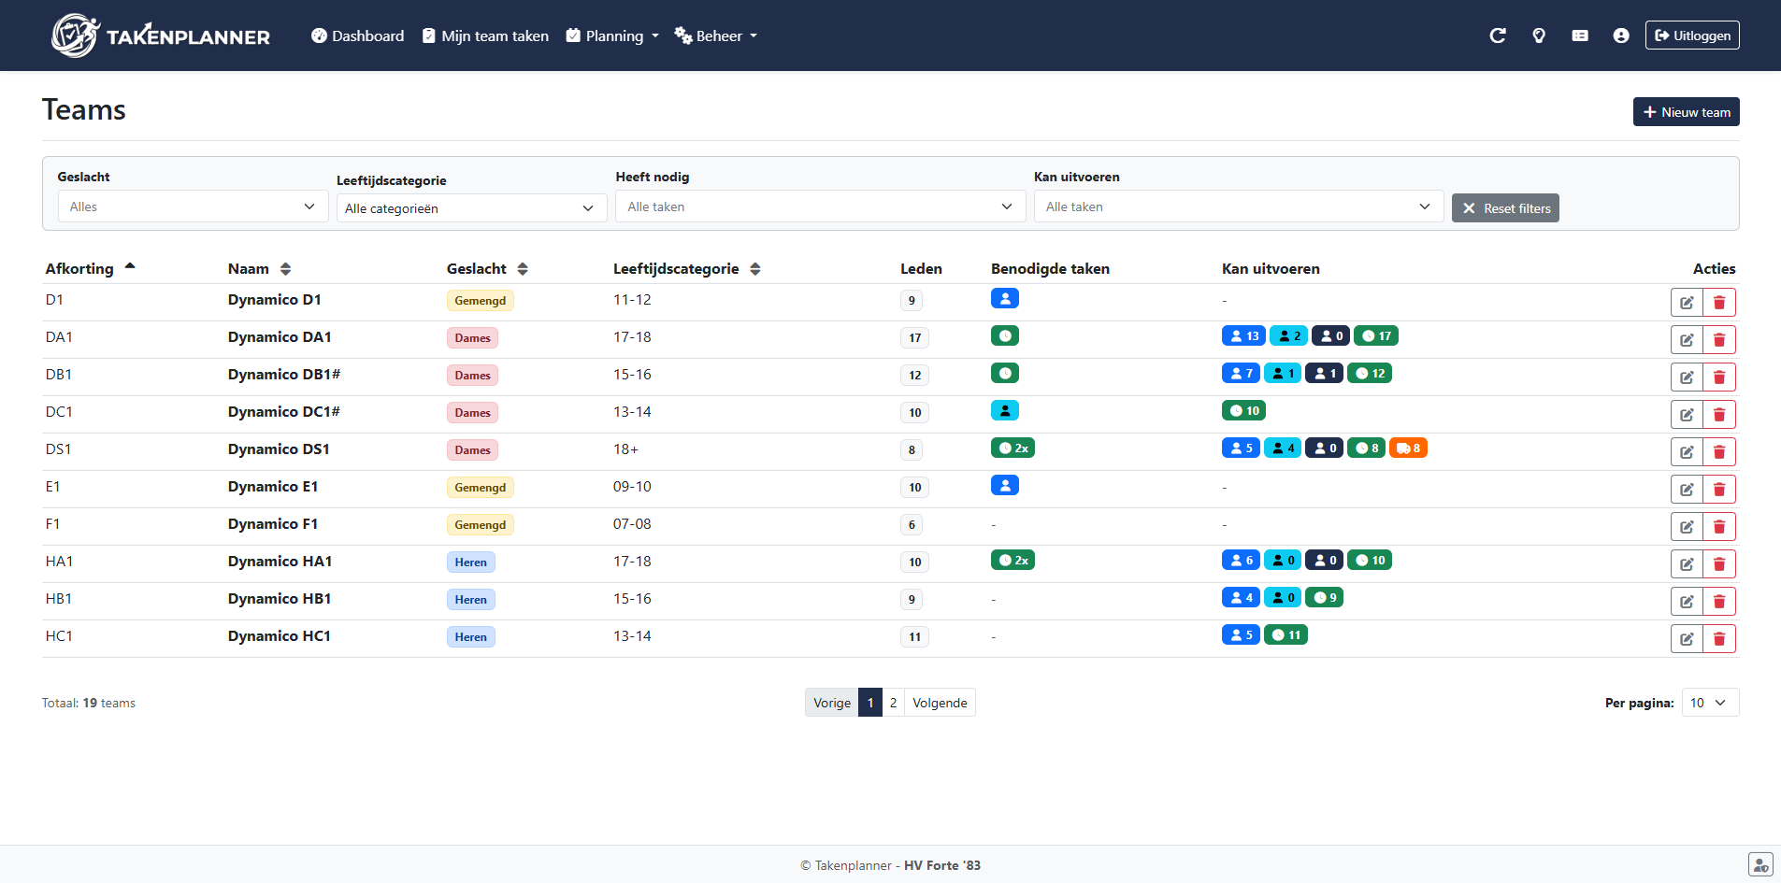Open the Geslacht filter dropdown showing Alles
The image size is (1781, 883).
[192, 206]
